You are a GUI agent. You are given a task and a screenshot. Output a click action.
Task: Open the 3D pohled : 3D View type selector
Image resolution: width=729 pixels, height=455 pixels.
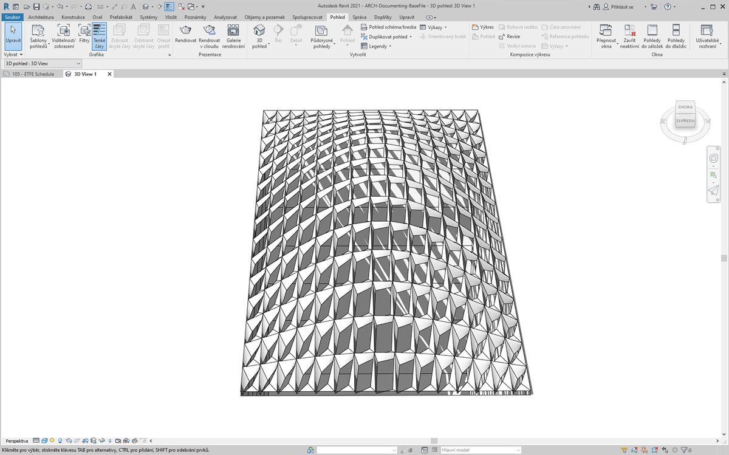(43, 63)
